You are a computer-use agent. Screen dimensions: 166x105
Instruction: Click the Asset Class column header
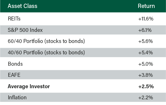23,6
